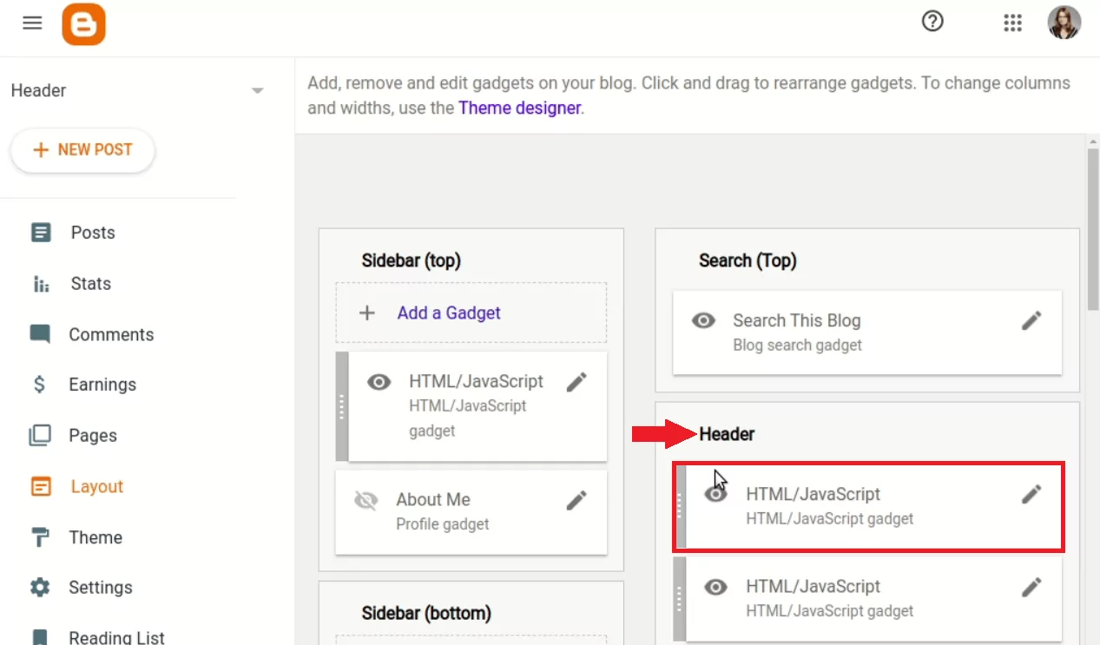Toggle visibility of the About Me gadget
This screenshot has height=645, width=1100.
366,499
